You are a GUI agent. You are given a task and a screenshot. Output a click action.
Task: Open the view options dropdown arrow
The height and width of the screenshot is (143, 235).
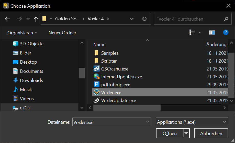click(x=200, y=32)
